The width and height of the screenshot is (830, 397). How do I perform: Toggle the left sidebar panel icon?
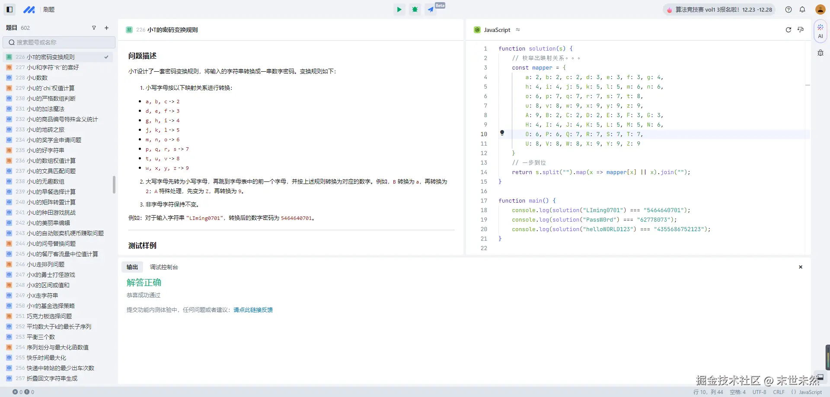tap(10, 10)
